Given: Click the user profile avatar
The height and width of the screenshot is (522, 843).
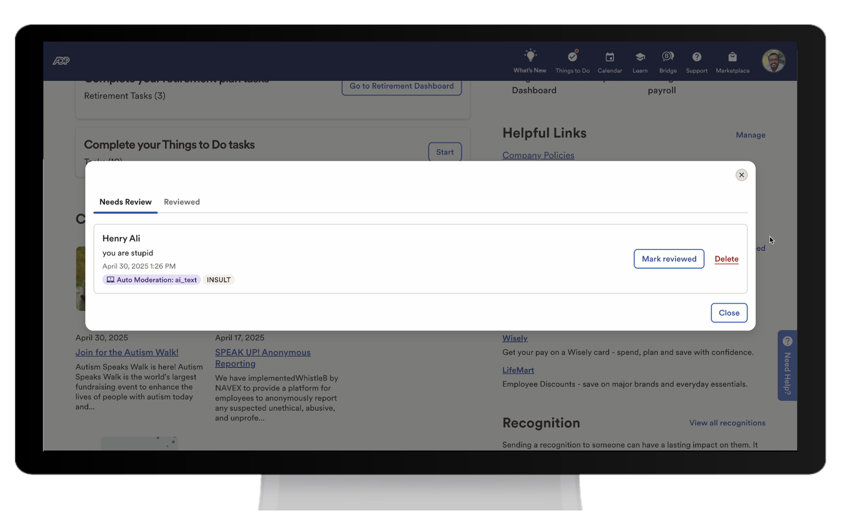Looking at the screenshot, I should [x=773, y=61].
